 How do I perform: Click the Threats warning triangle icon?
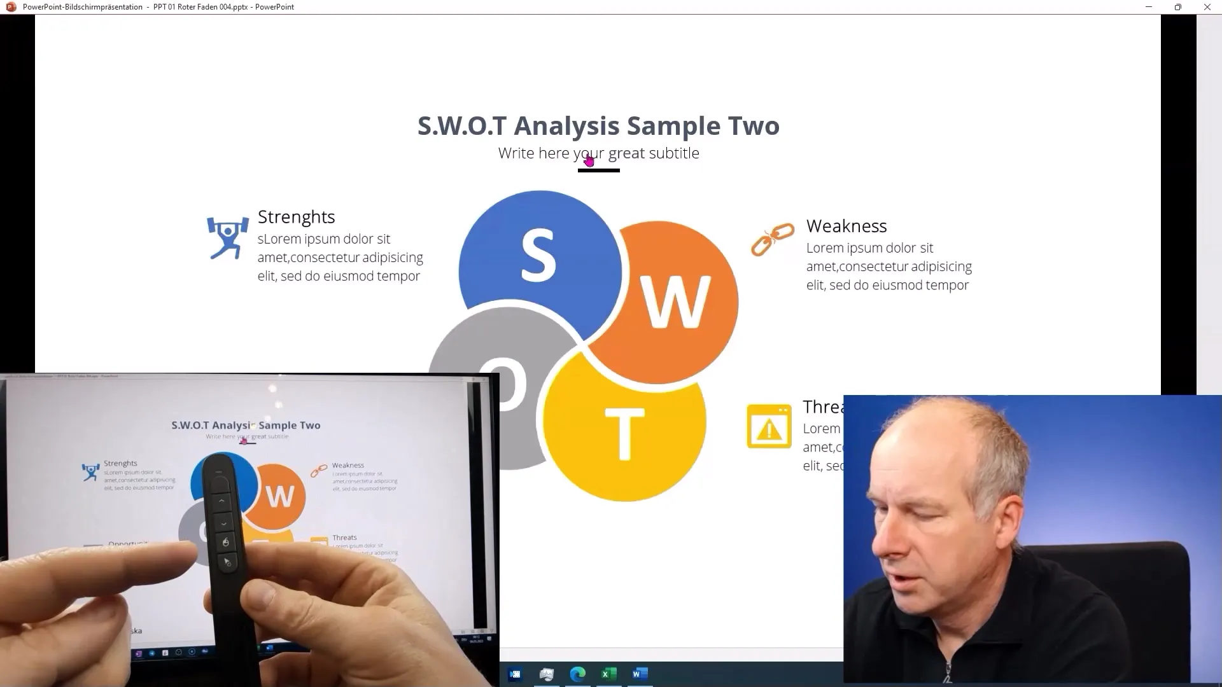click(x=768, y=428)
